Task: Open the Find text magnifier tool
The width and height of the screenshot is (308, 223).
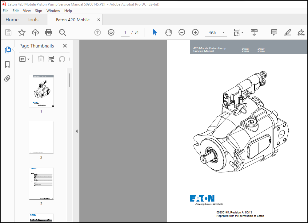Action: [x=62, y=32]
